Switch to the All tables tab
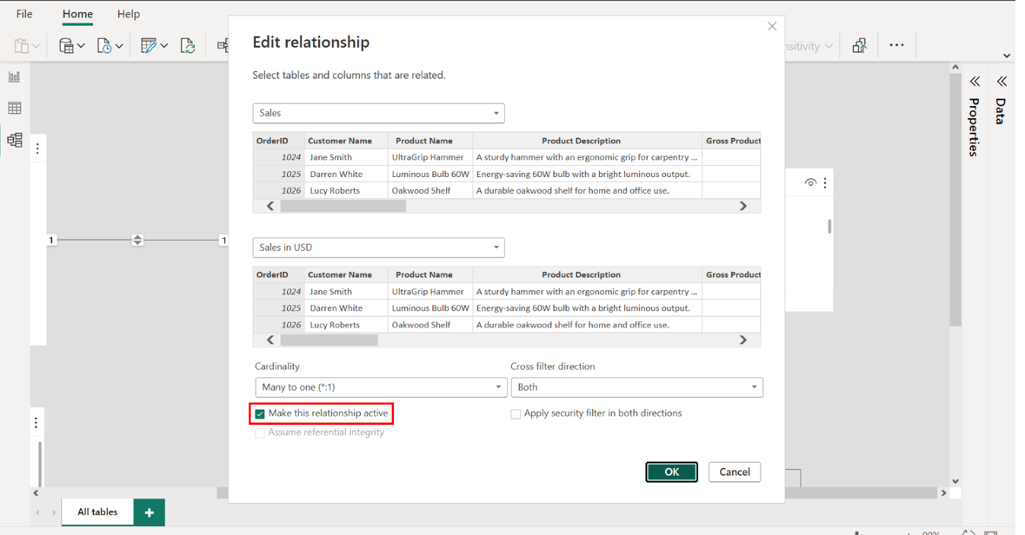The width and height of the screenshot is (1025, 535). [x=97, y=512]
